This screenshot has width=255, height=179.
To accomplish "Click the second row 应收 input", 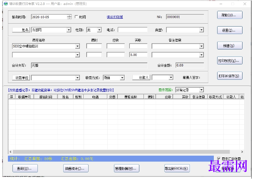I will [116, 55].
